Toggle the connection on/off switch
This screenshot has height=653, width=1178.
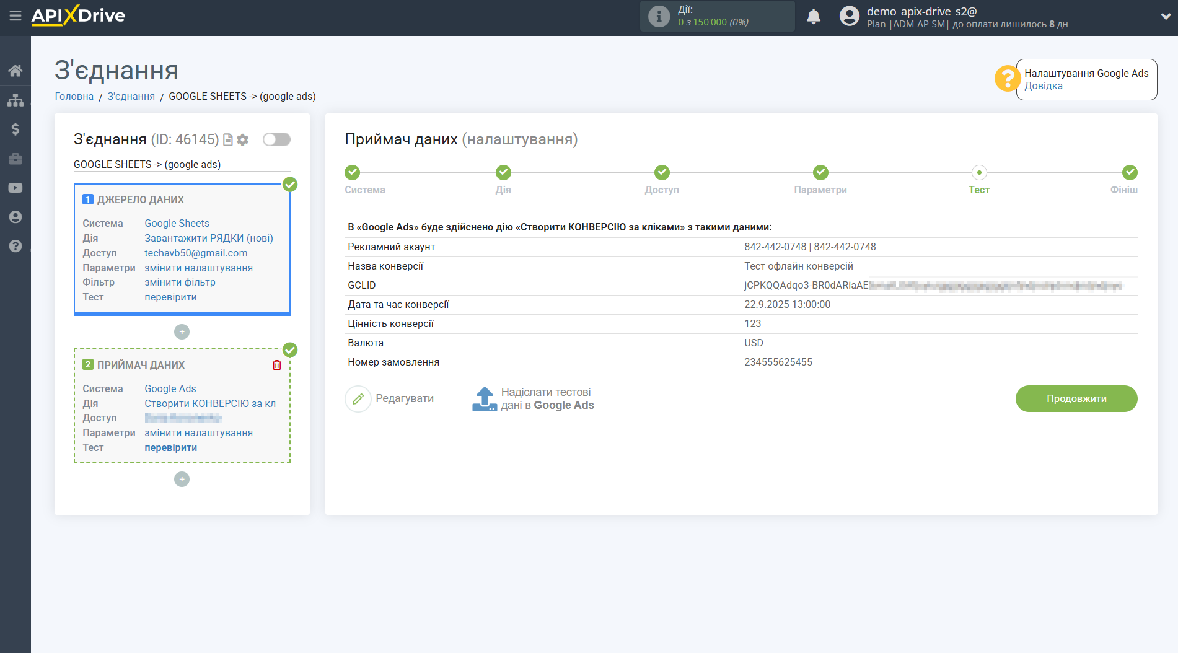(x=276, y=139)
